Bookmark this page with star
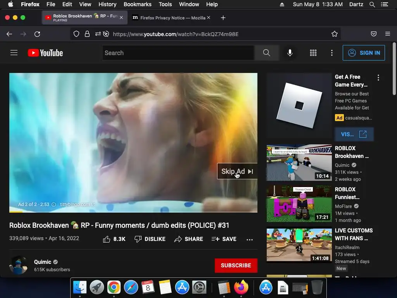This screenshot has width=397, height=298. [335, 34]
